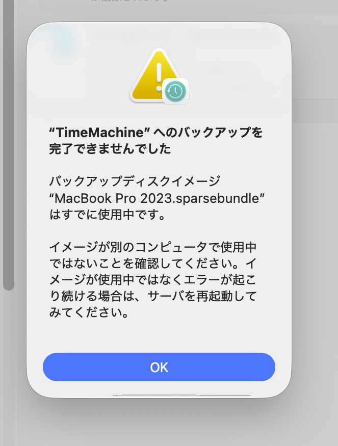
Task: Click the Time Machine clock badge icon
Action: 175,92
